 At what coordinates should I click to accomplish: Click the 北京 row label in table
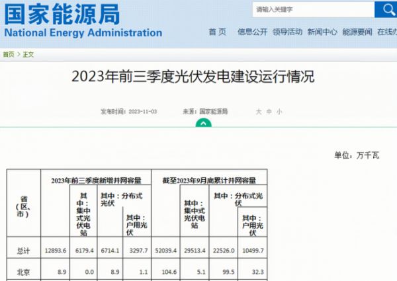click(23, 272)
